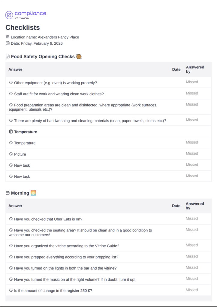217x307 pixels.
Task: Click the store icon beside Location name
Action: pos(8,37)
